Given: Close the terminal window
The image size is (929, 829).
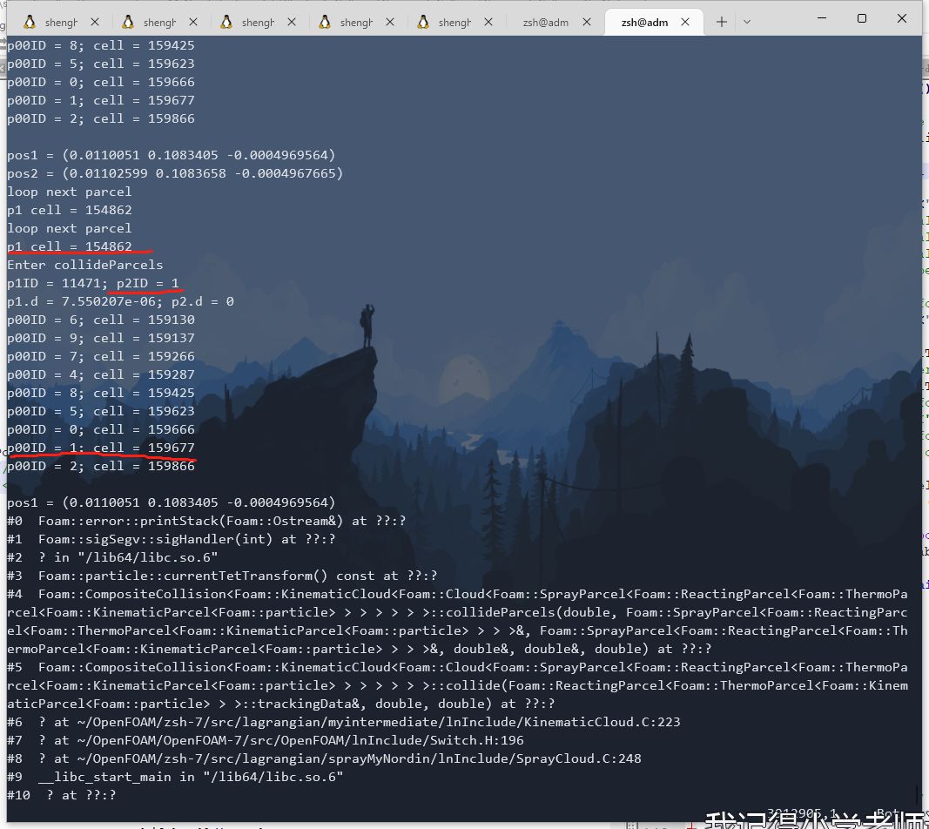Looking at the screenshot, I should [x=902, y=18].
